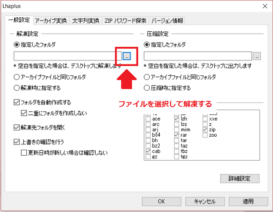
Task: Check the mim file association
Action: point(177,130)
